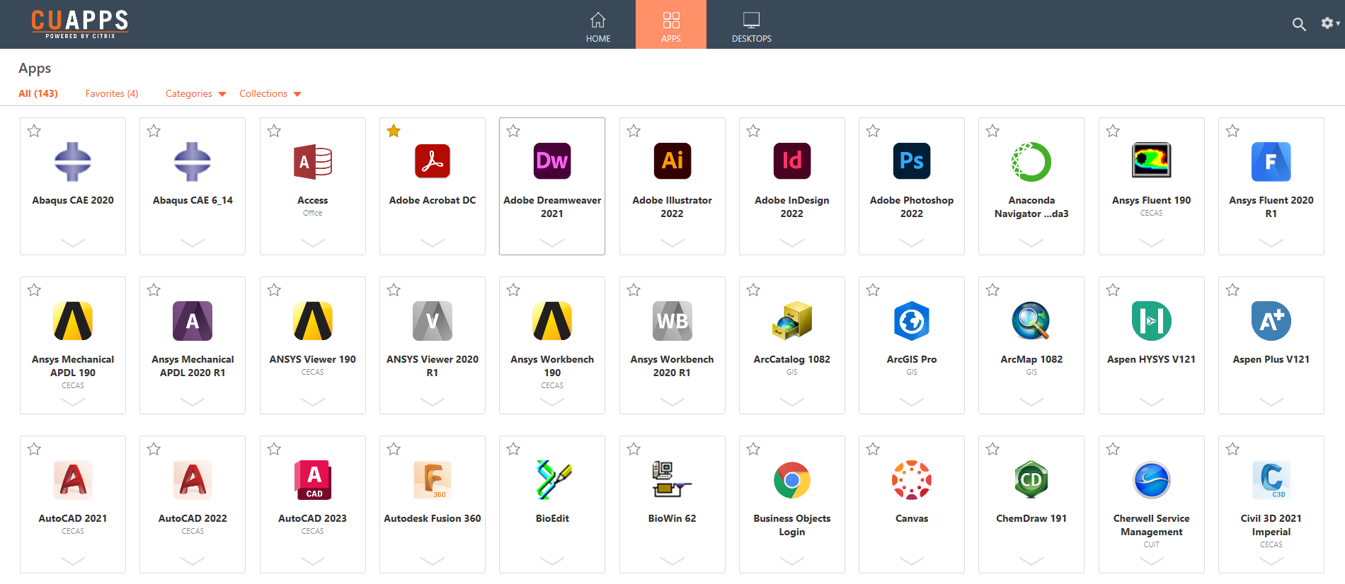Select the APPS tab in header
Image resolution: width=1345 pixels, height=584 pixels.
671,25
